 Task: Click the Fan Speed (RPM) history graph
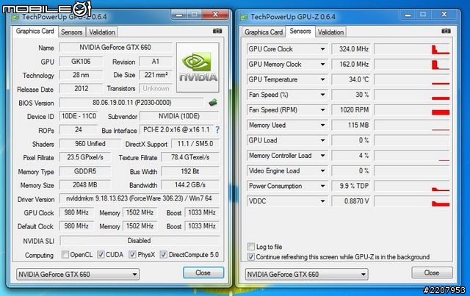click(412, 109)
